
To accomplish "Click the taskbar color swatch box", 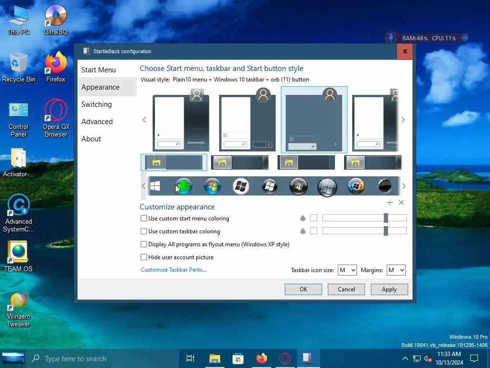I will pos(313,231).
